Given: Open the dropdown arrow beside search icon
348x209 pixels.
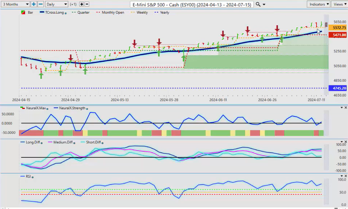Looking at the screenshot, I should pos(264,4).
